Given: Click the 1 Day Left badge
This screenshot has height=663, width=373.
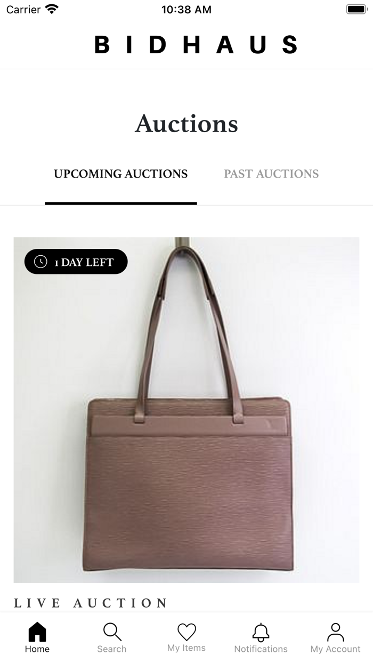Looking at the screenshot, I should 76,262.
